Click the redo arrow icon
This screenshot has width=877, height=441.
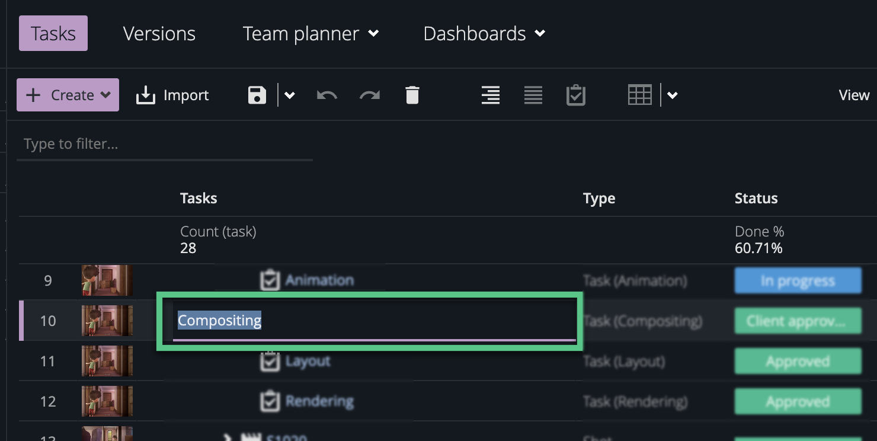tap(370, 95)
